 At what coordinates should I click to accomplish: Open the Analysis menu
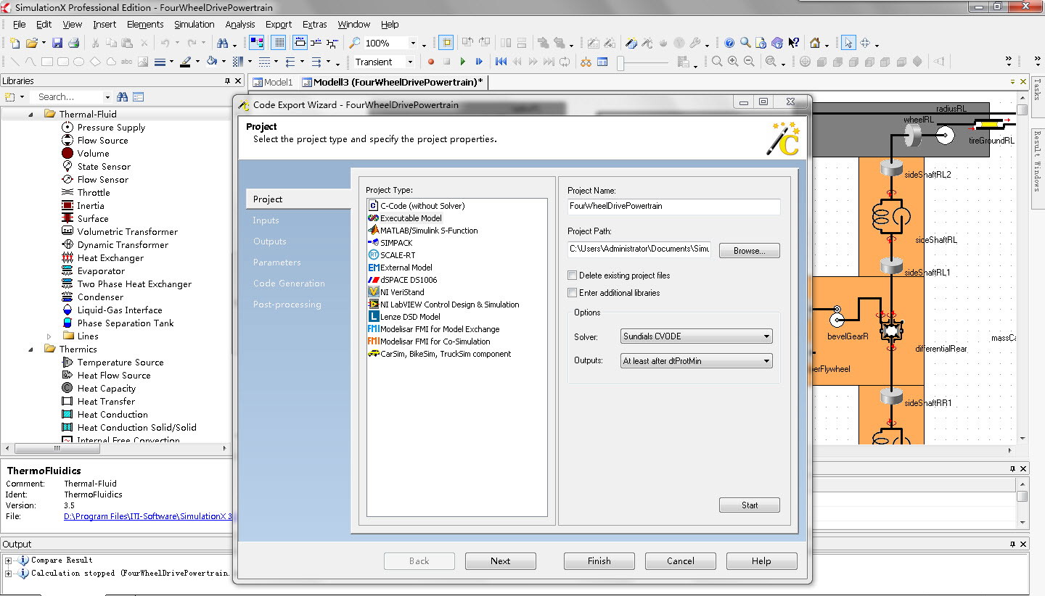[240, 25]
